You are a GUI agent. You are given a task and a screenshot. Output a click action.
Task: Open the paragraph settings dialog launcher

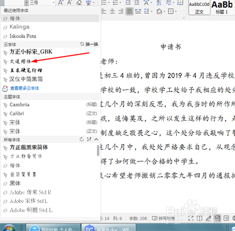click(183, 18)
